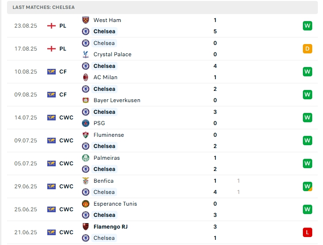Image resolution: width=323 pixels, height=245 pixels.
Task: Click the Last Matches: Chelsea header
Action: pyautogui.click(x=44, y=7)
